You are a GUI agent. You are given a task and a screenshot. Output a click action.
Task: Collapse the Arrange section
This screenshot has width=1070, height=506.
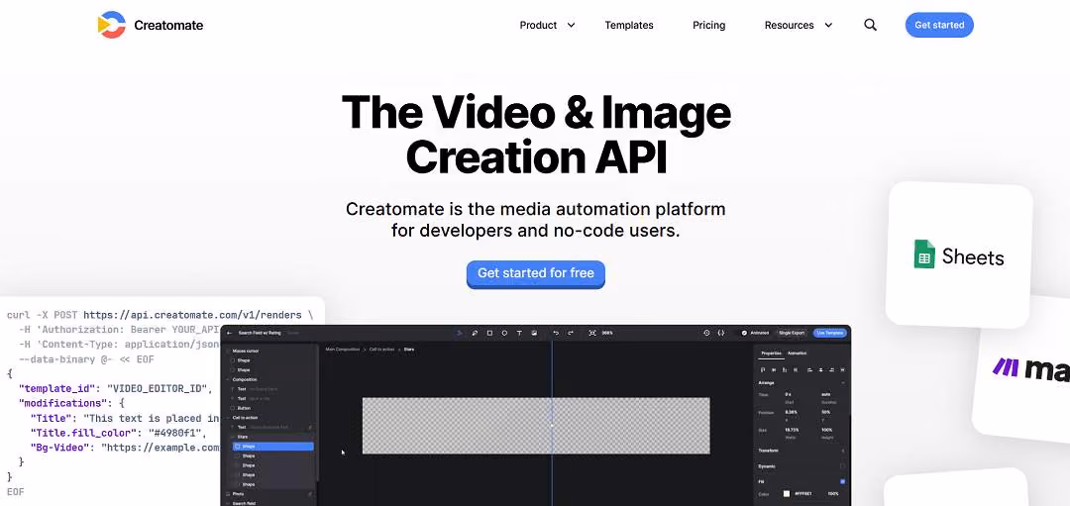(843, 382)
